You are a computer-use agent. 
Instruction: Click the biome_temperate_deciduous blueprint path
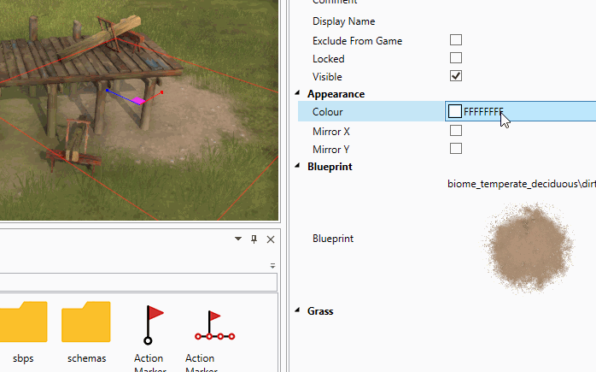pyautogui.click(x=522, y=184)
